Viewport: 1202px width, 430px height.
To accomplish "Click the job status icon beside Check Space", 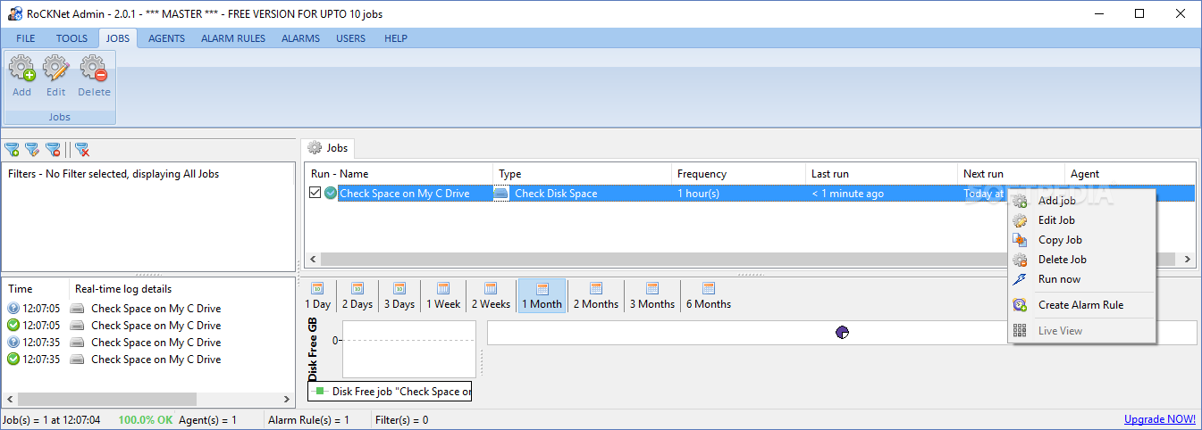I will coord(331,194).
